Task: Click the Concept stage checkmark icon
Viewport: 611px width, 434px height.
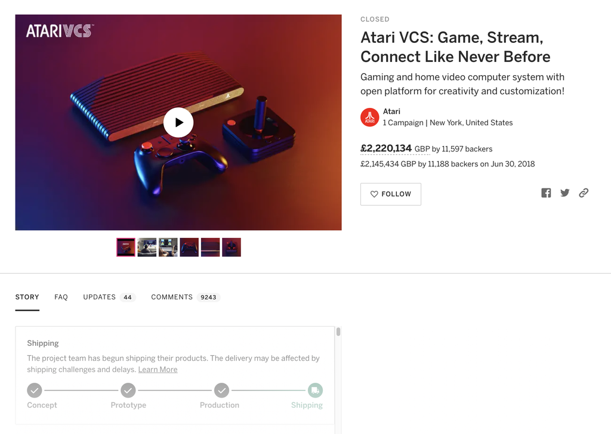Action: pyautogui.click(x=35, y=390)
